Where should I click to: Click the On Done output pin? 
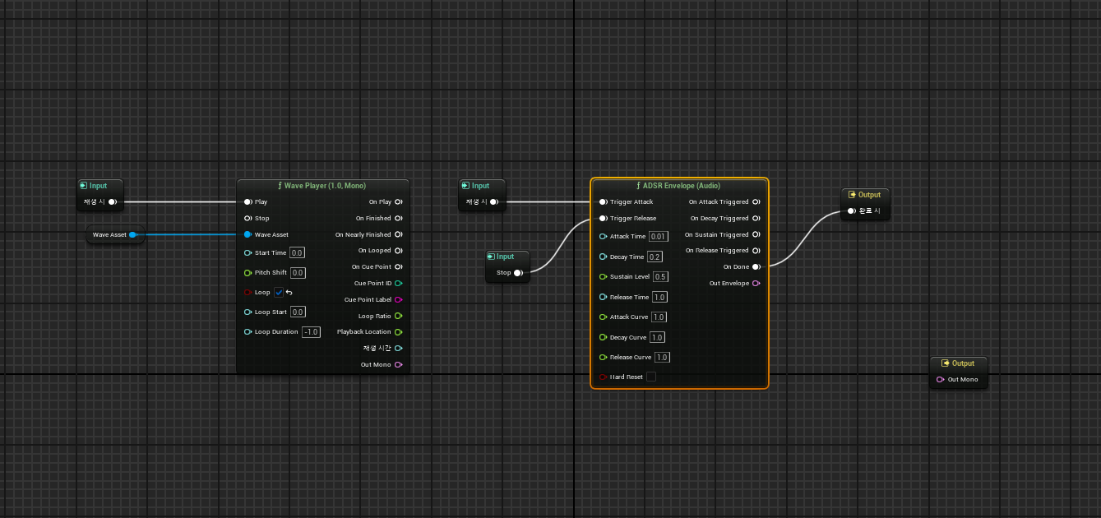(x=756, y=266)
